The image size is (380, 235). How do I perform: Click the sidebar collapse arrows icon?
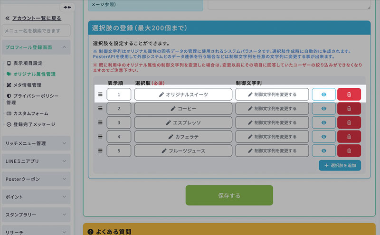click(67, 7)
